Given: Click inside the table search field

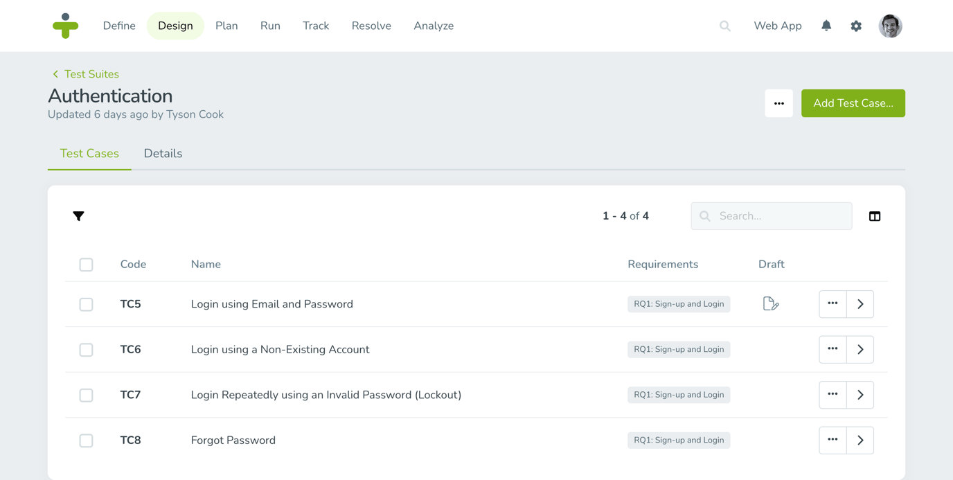Looking at the screenshot, I should pos(771,215).
